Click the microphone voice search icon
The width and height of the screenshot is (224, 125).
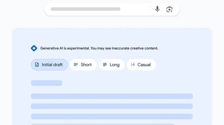[x=157, y=9]
